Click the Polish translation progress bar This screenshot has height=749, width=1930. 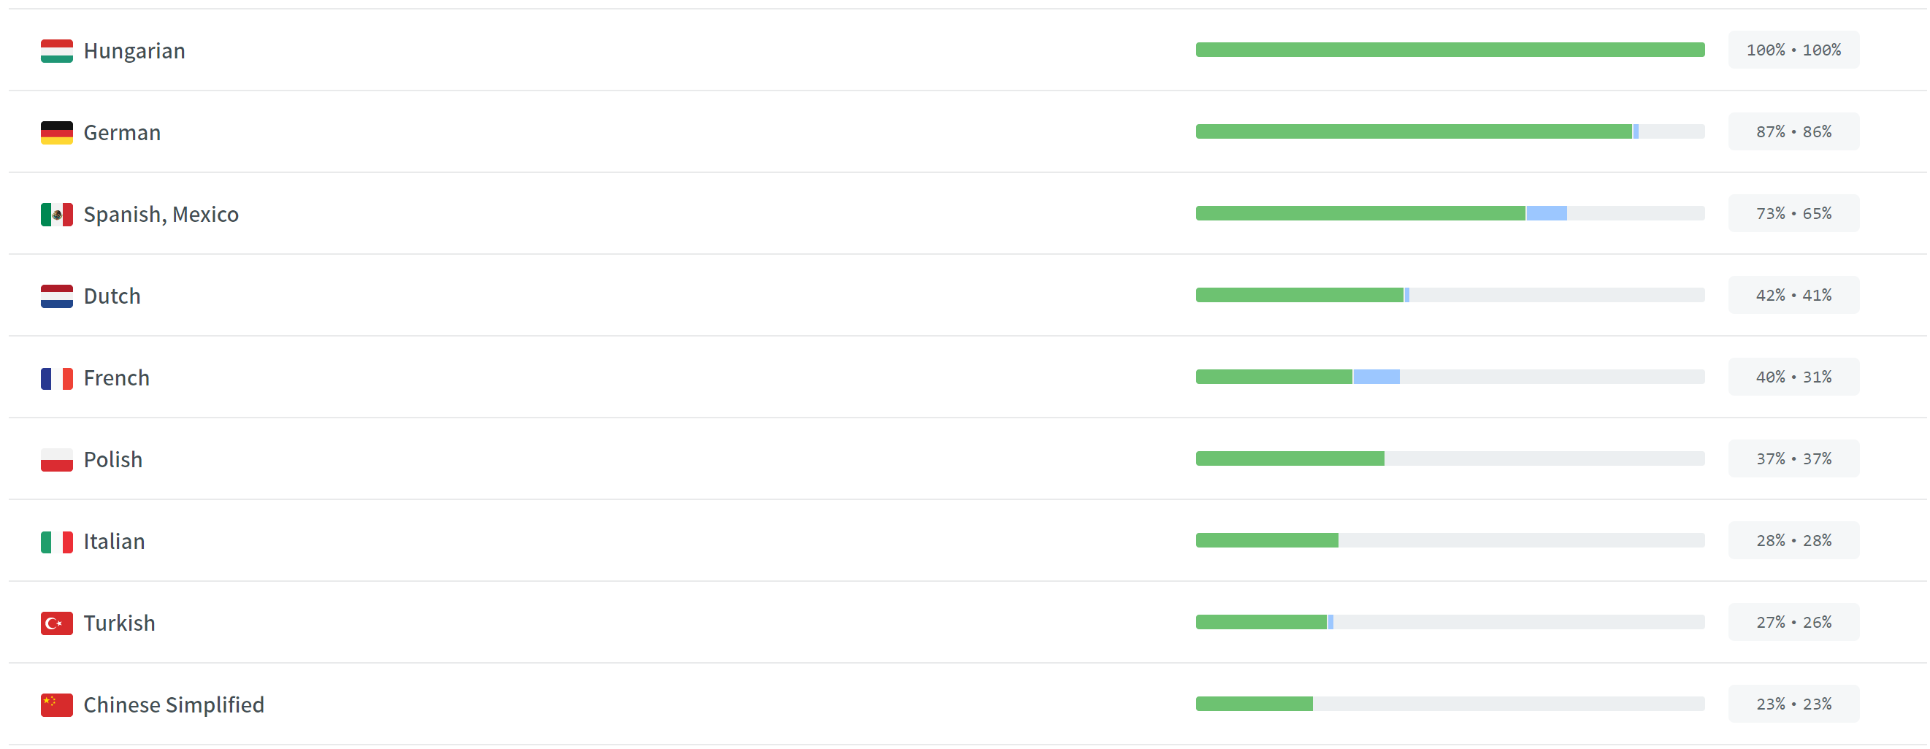[1450, 458]
